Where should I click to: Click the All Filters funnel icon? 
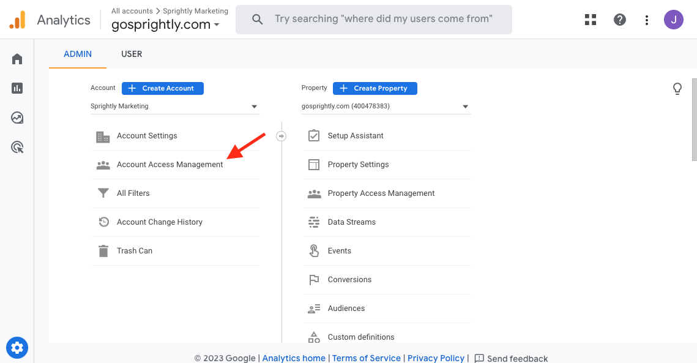(103, 193)
